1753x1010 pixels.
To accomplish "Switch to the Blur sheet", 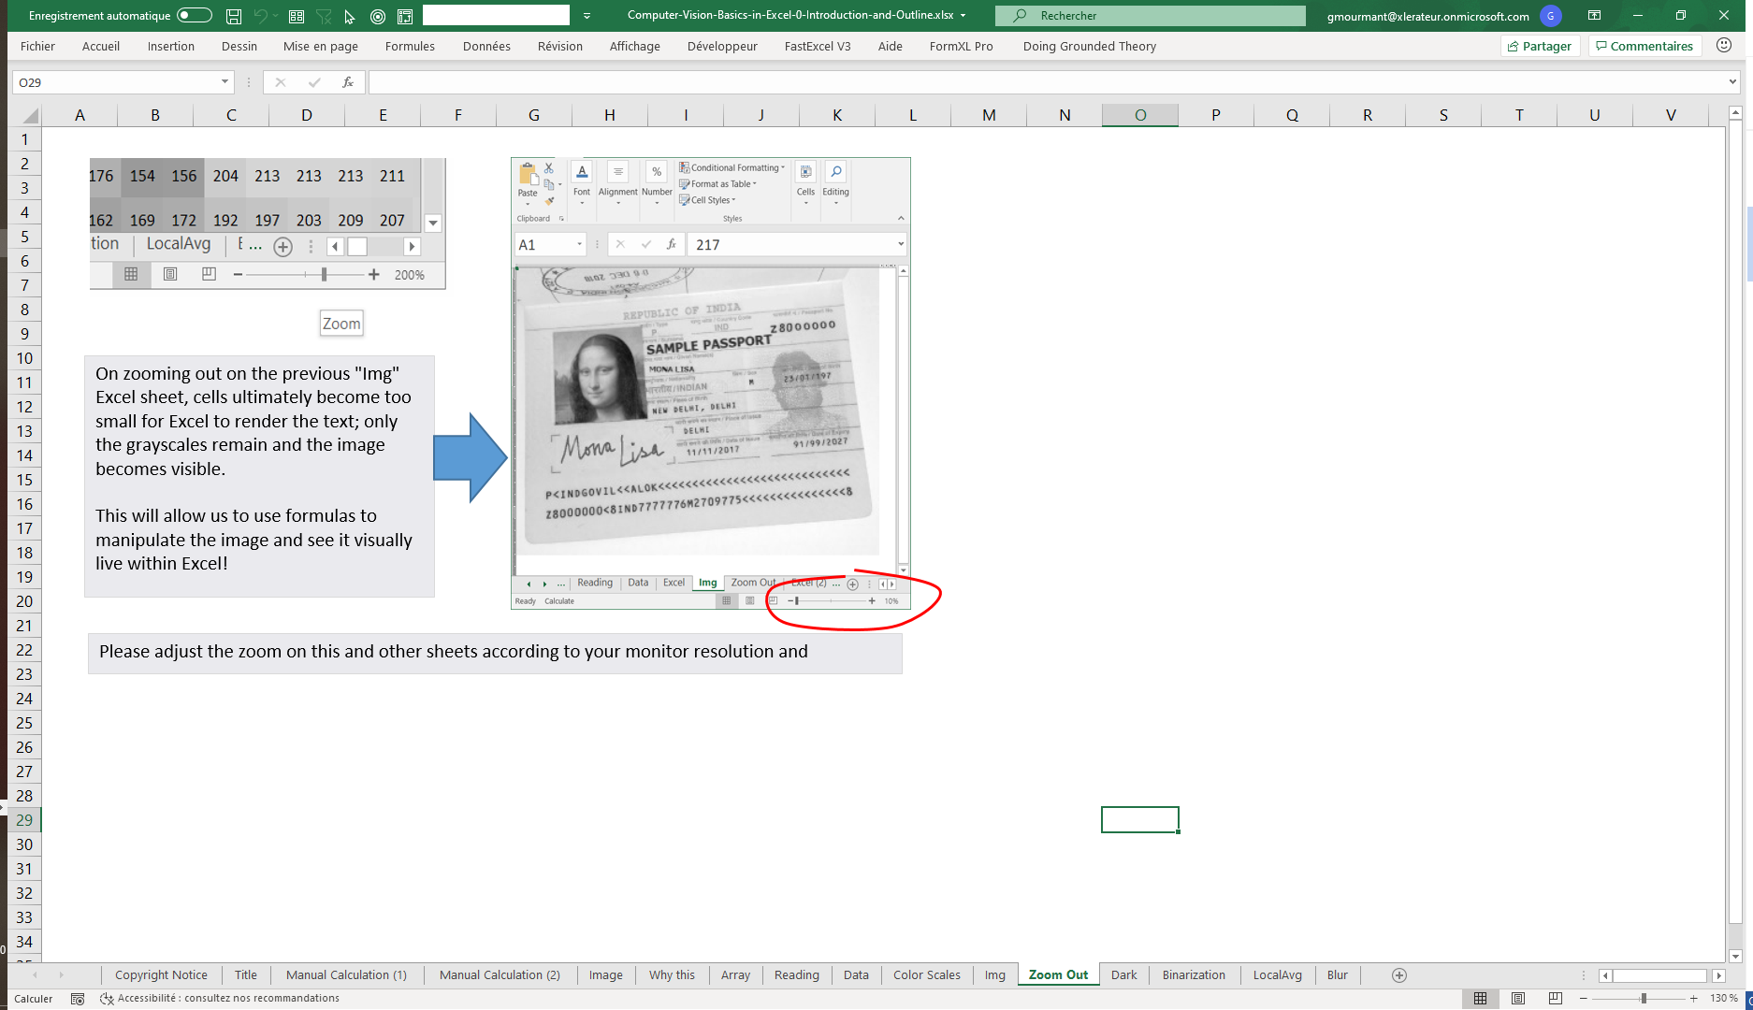I will [1338, 974].
